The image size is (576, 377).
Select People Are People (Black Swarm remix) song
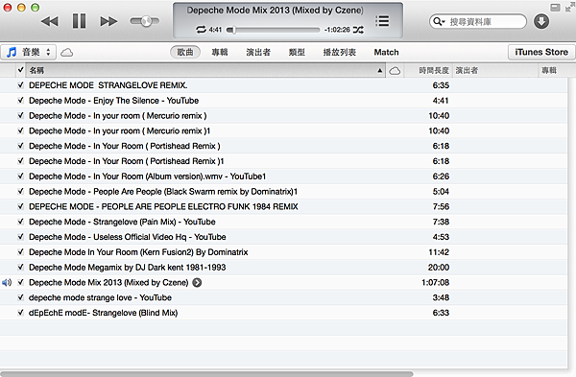point(163,191)
